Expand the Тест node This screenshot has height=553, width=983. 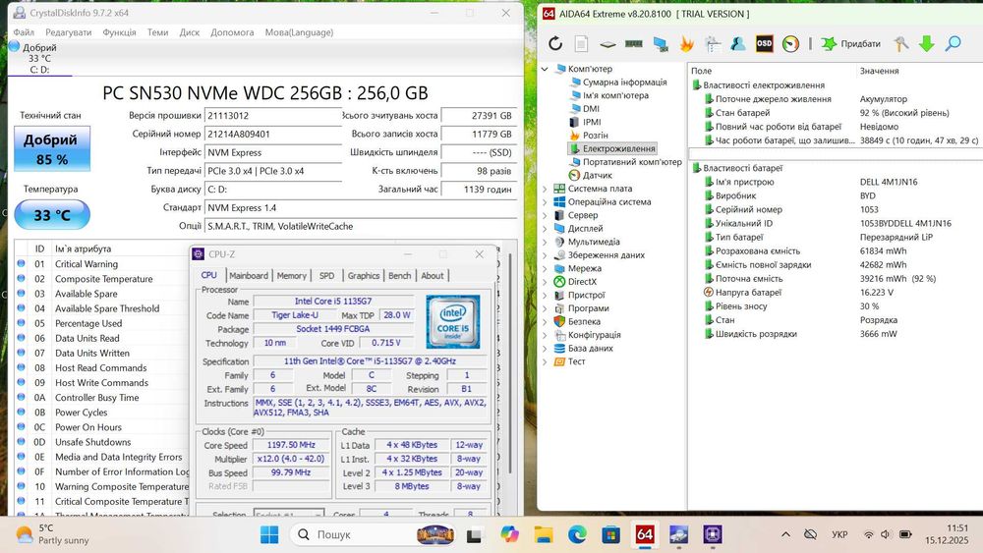(545, 361)
